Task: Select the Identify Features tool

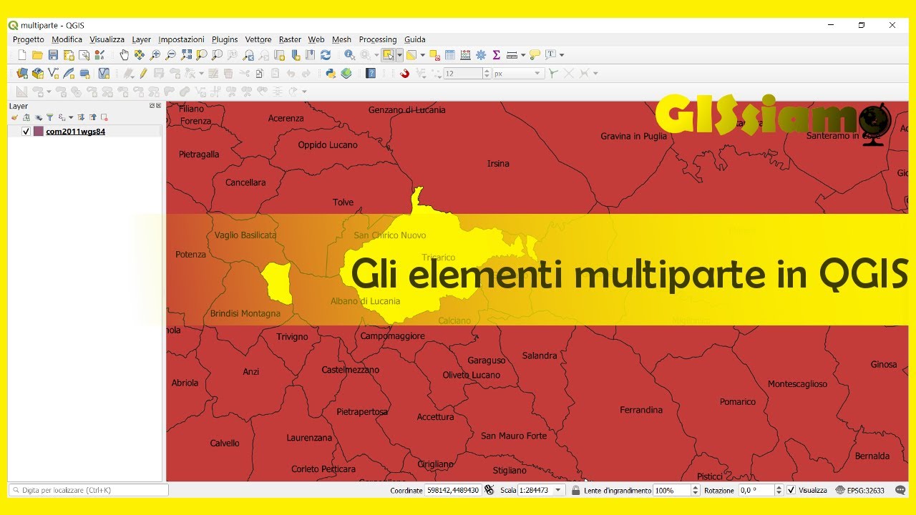Action: point(349,54)
